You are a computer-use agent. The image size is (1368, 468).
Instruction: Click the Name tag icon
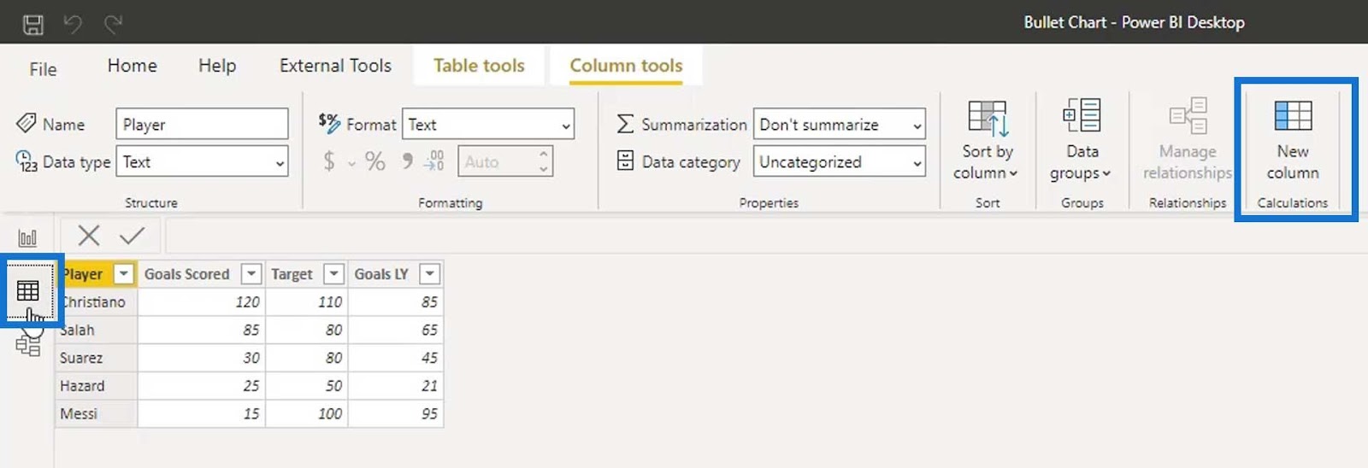pyautogui.click(x=26, y=124)
